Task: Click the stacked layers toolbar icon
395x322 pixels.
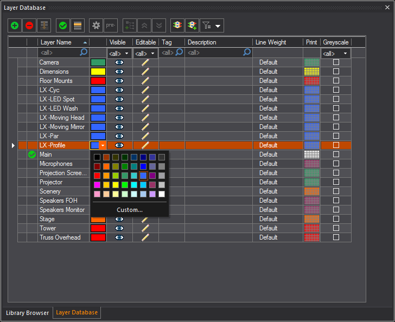Action: point(176,25)
